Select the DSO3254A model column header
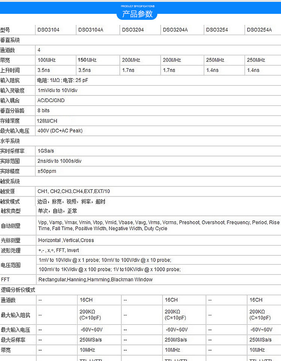This screenshot has width=281, height=361. [x=259, y=30]
